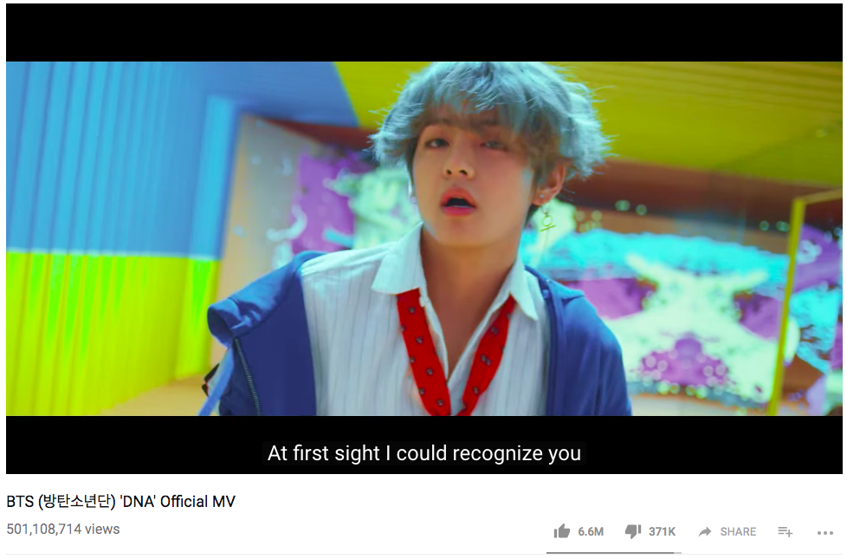Click the 501,108,714 views counter
The image size is (847, 559).
coord(62,530)
